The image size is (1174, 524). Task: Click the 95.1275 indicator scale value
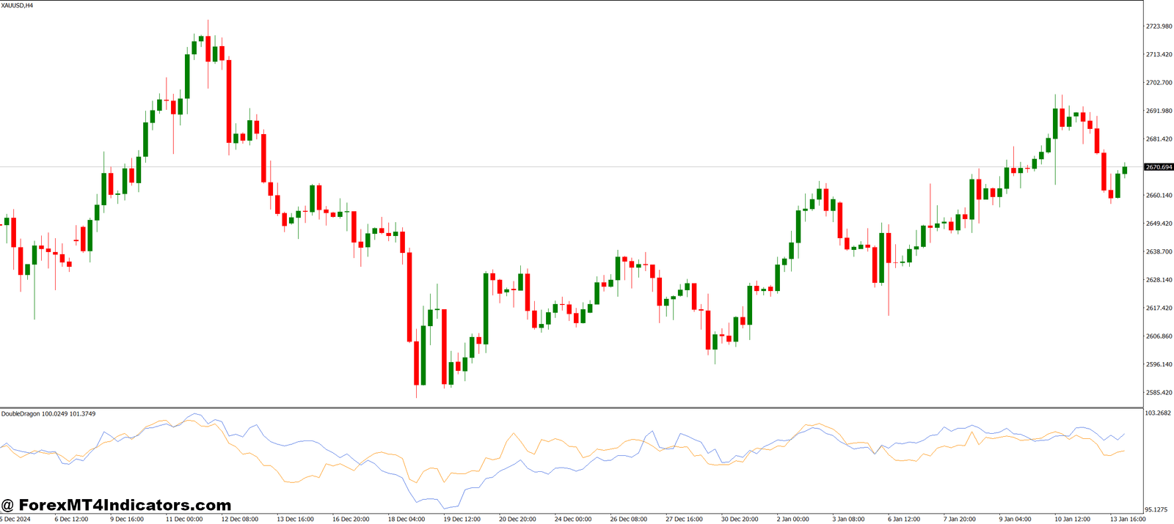[1156, 509]
